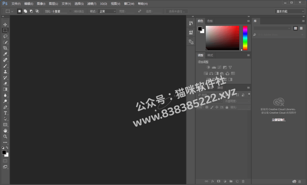Add a Curves adjustment

click(x=219, y=67)
